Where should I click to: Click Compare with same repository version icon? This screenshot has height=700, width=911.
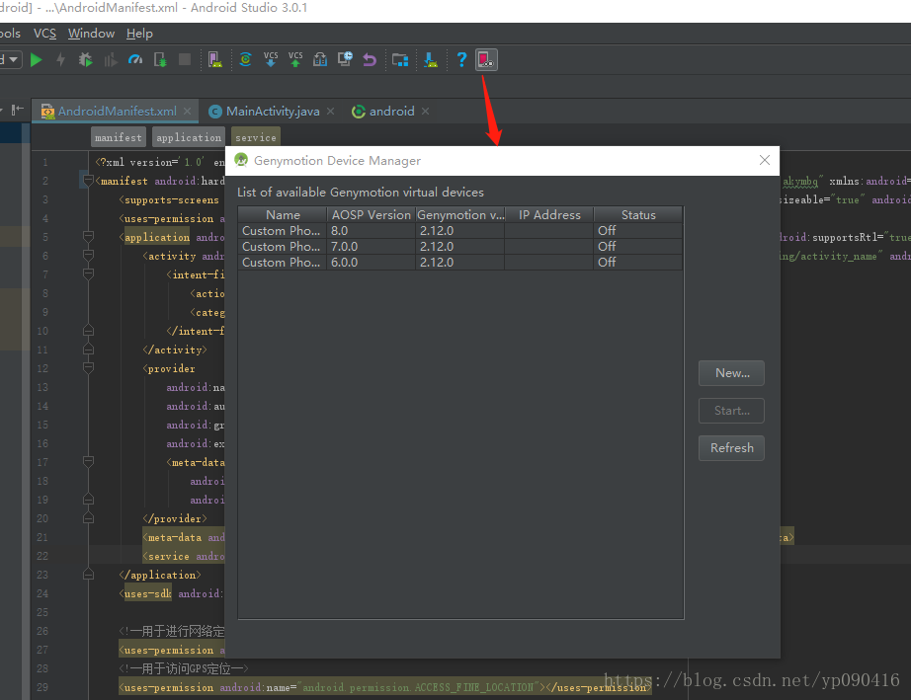tap(320, 59)
